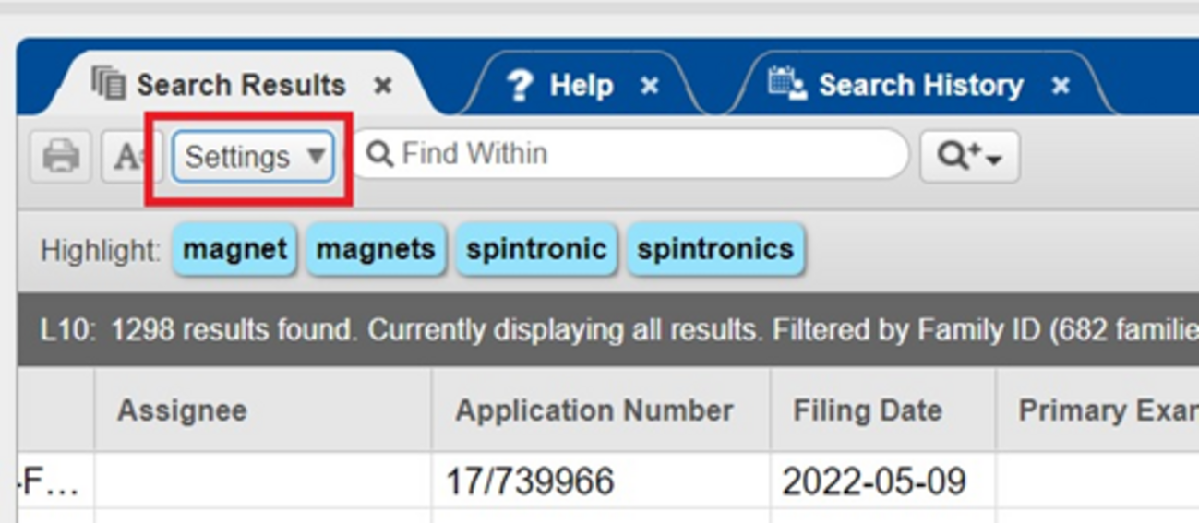Switch to the Search Results tab

[240, 86]
